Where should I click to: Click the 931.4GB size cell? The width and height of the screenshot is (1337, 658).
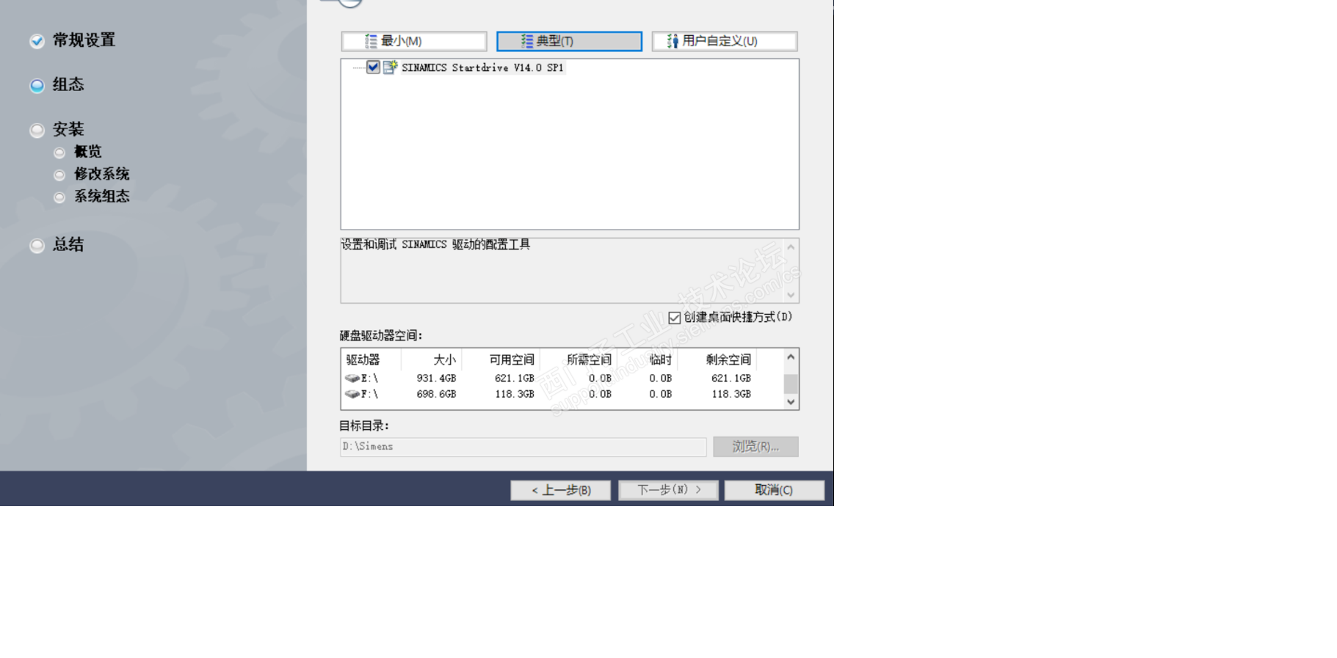(436, 379)
